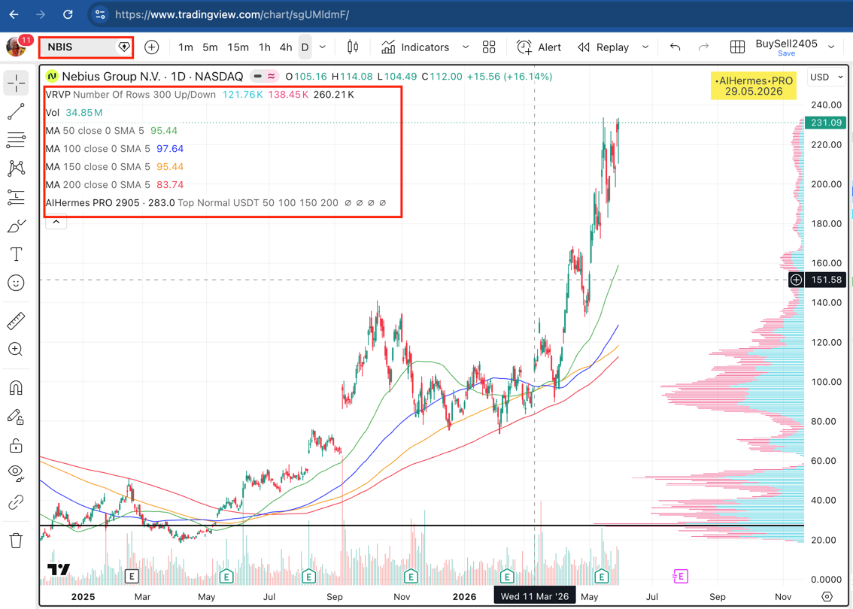This screenshot has width=853, height=609.
Task: Open the candlestick chart type selector
Action: click(x=353, y=47)
